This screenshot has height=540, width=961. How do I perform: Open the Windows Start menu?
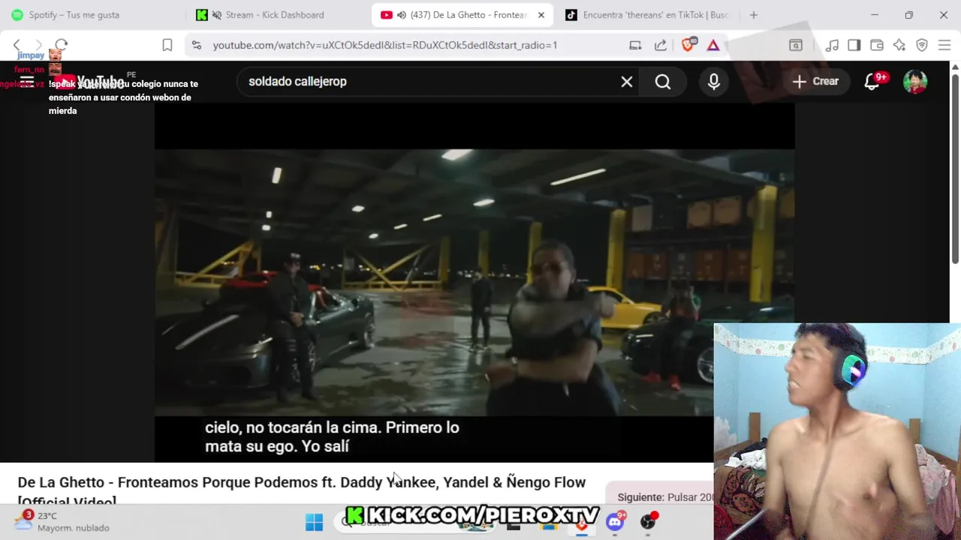(315, 522)
